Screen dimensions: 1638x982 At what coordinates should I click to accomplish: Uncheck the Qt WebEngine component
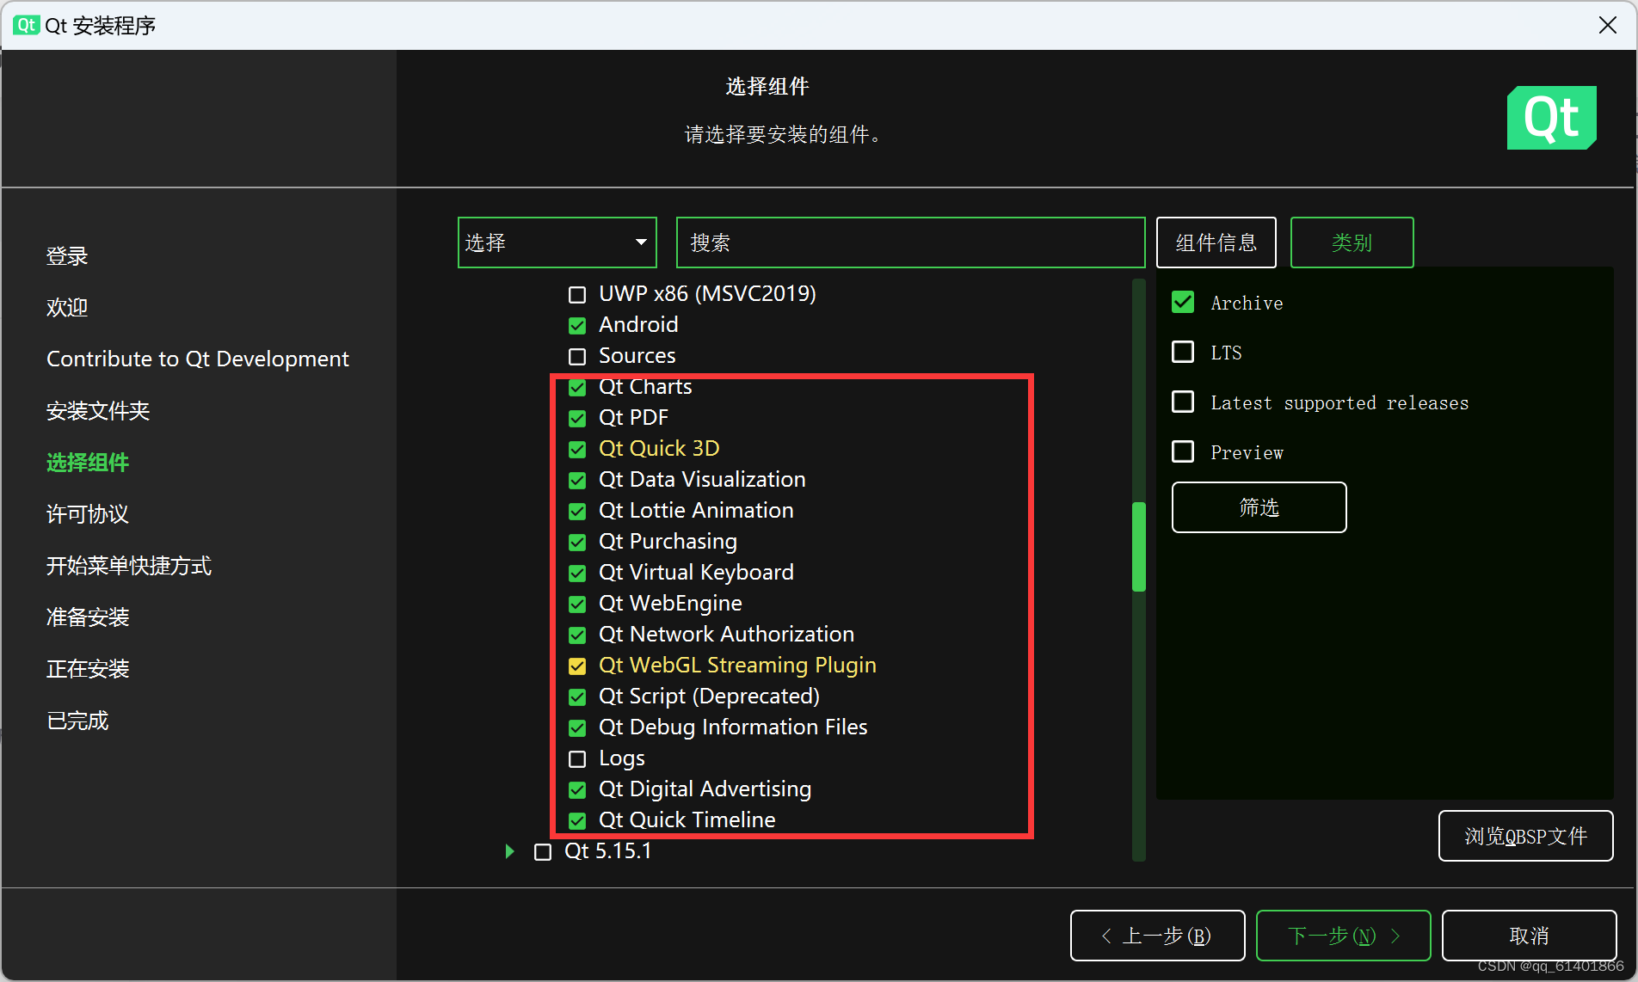(x=576, y=604)
